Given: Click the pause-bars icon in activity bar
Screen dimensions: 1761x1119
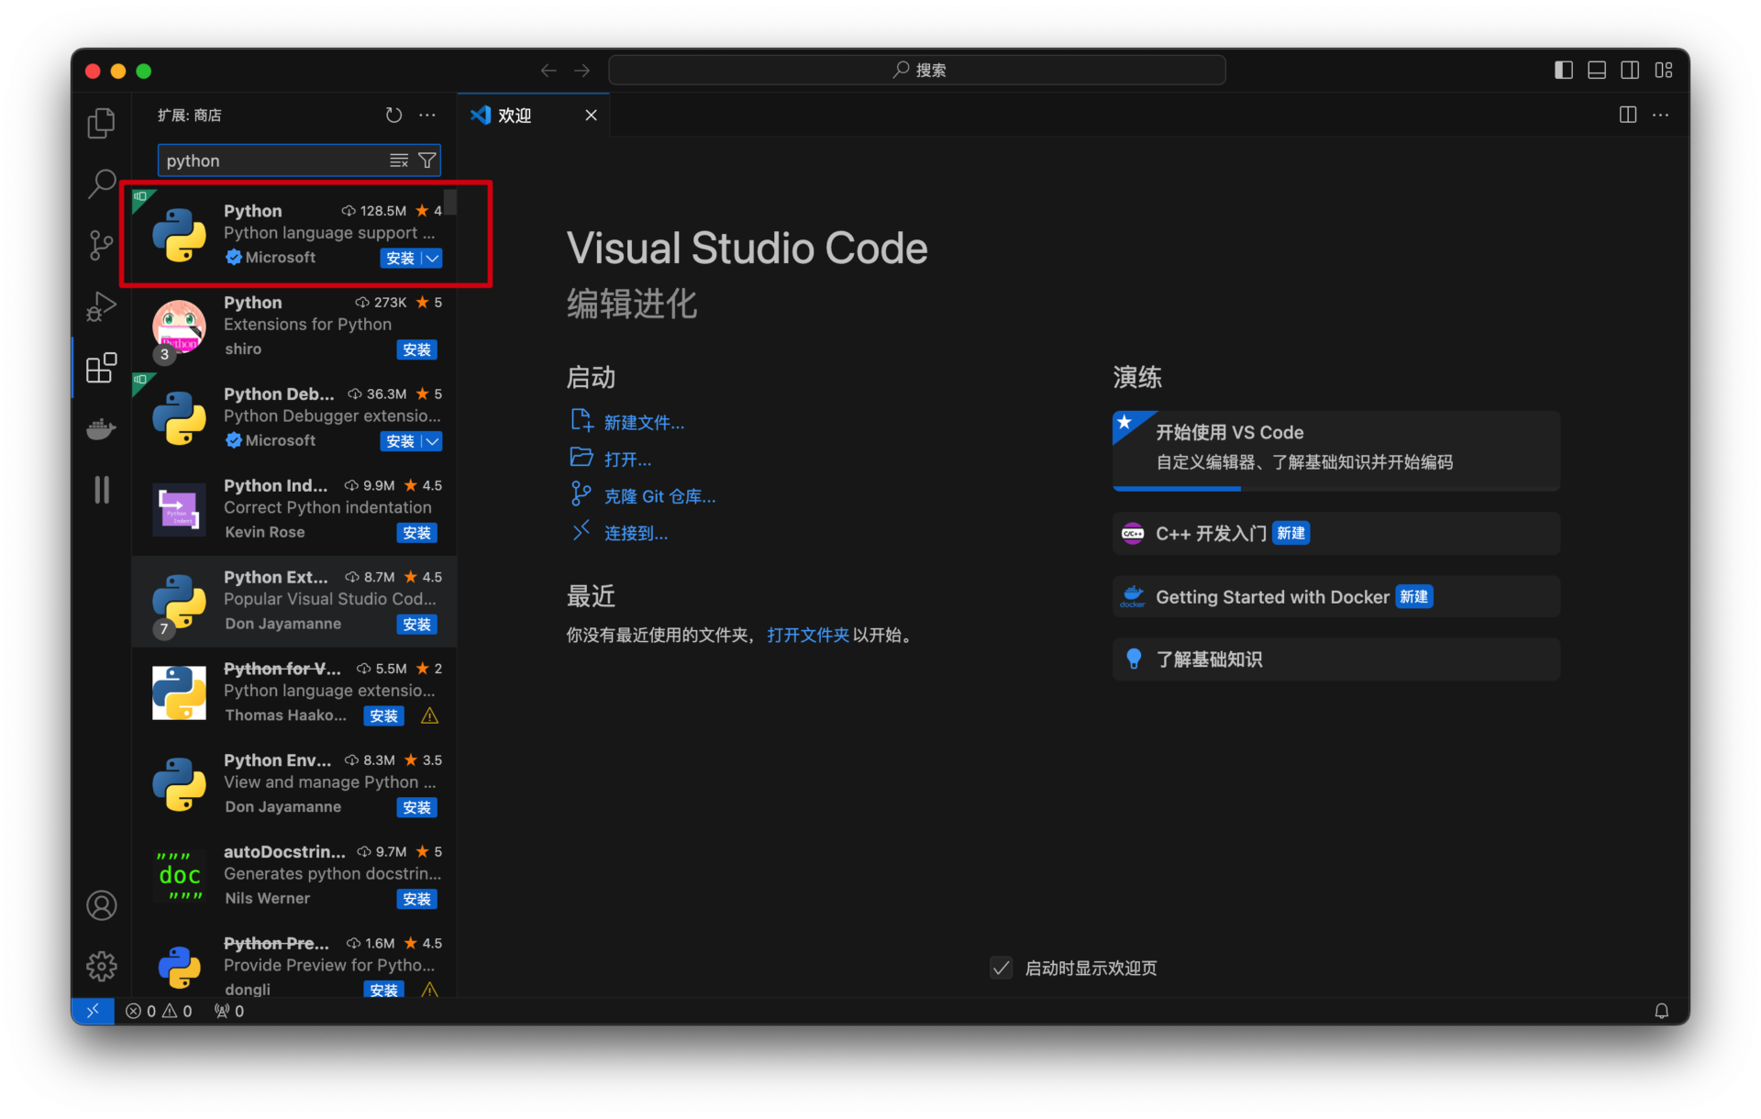Looking at the screenshot, I should coord(101,490).
